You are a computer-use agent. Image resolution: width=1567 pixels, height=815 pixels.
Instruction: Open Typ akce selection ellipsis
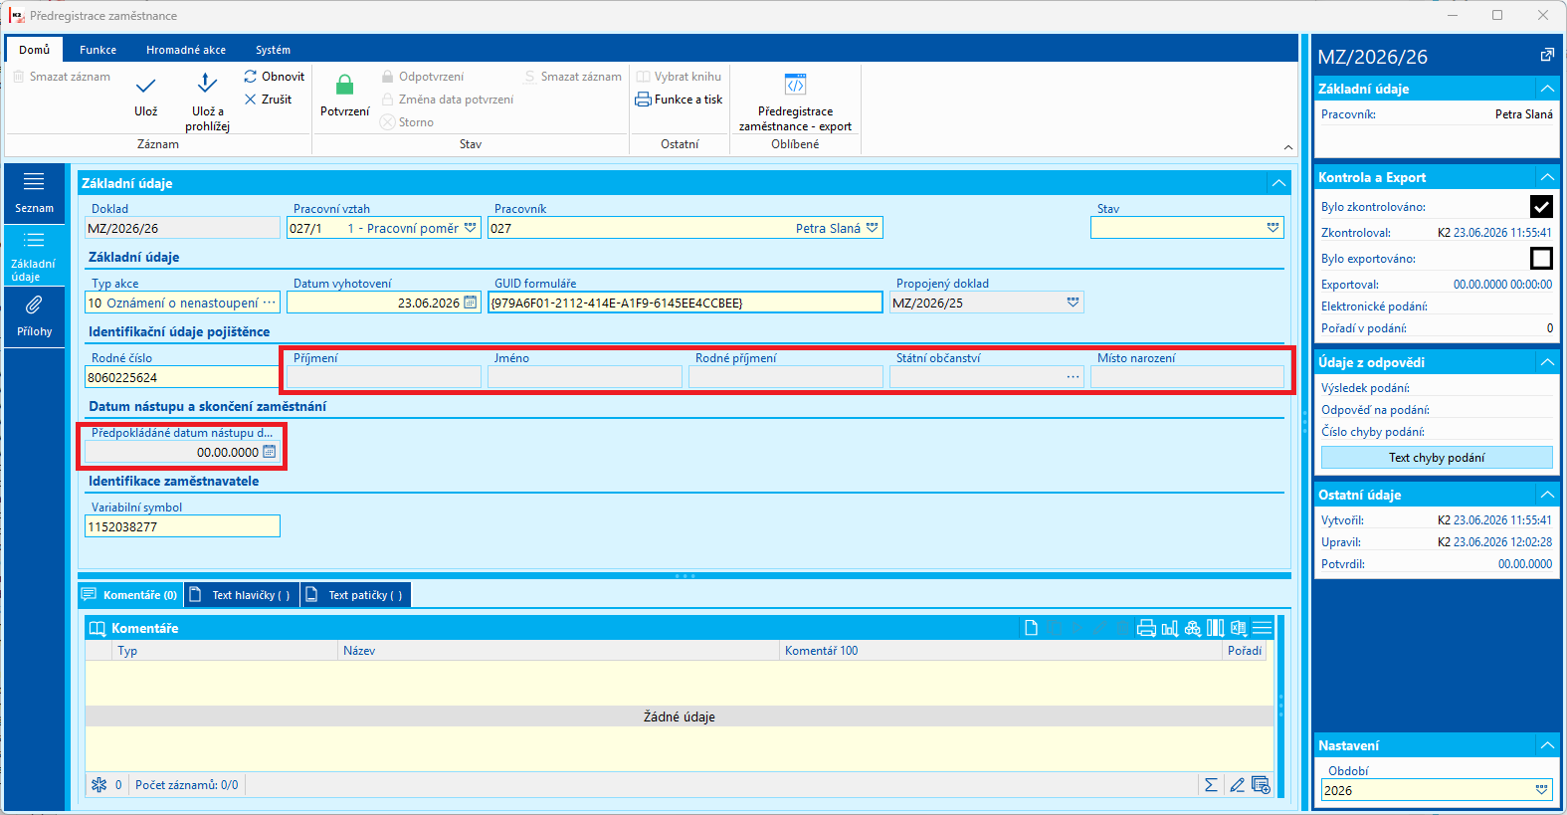(270, 303)
